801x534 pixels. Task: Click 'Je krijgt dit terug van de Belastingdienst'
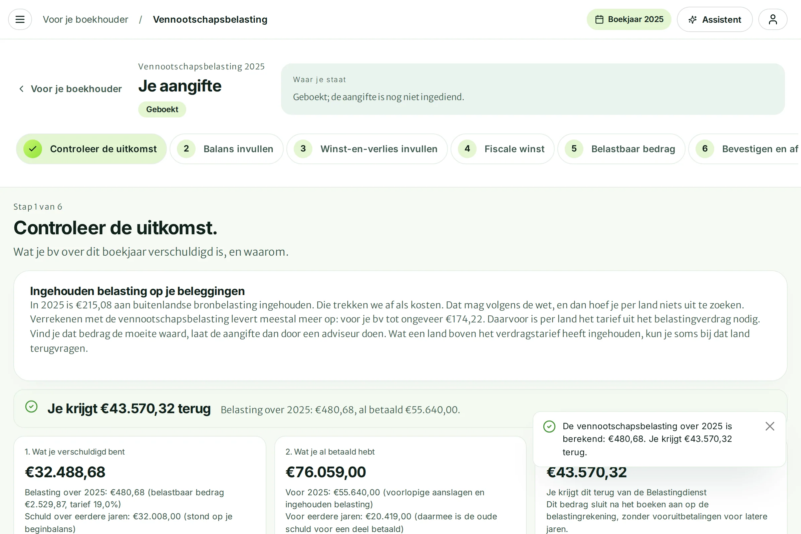point(626,492)
